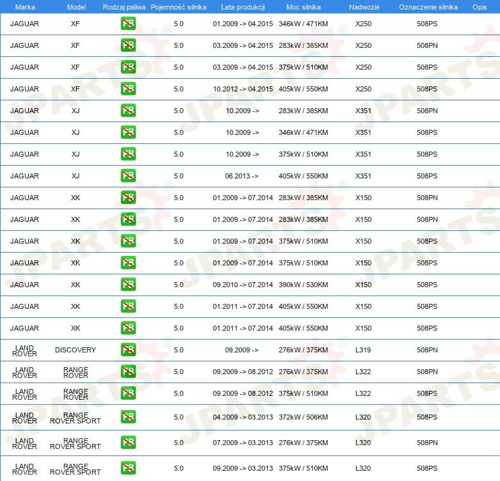Select the X351 body code in the 06.2013 row

pyautogui.click(x=363, y=176)
